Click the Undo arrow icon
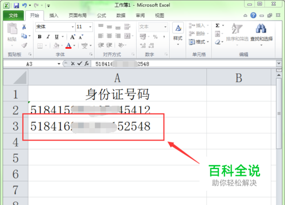This screenshot has height=205, width=285. [x=25, y=5]
